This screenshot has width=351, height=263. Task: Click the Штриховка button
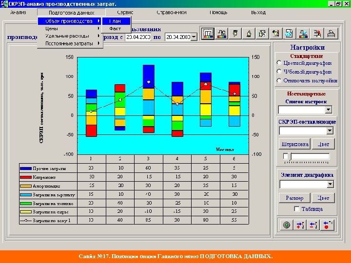point(295,144)
